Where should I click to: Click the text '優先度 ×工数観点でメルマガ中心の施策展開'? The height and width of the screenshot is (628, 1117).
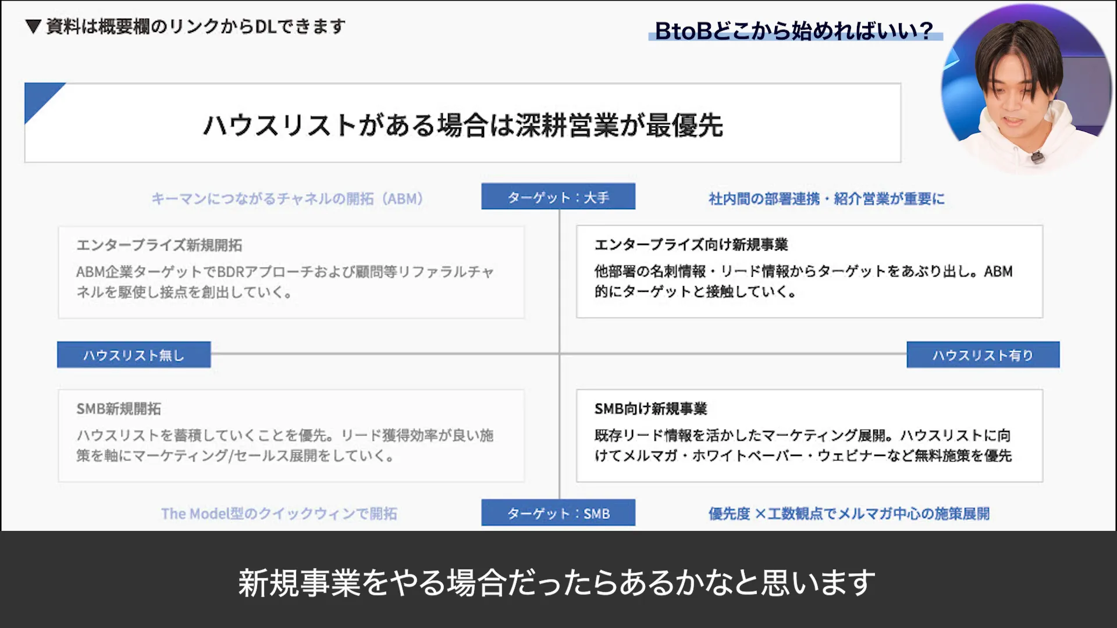tap(849, 514)
